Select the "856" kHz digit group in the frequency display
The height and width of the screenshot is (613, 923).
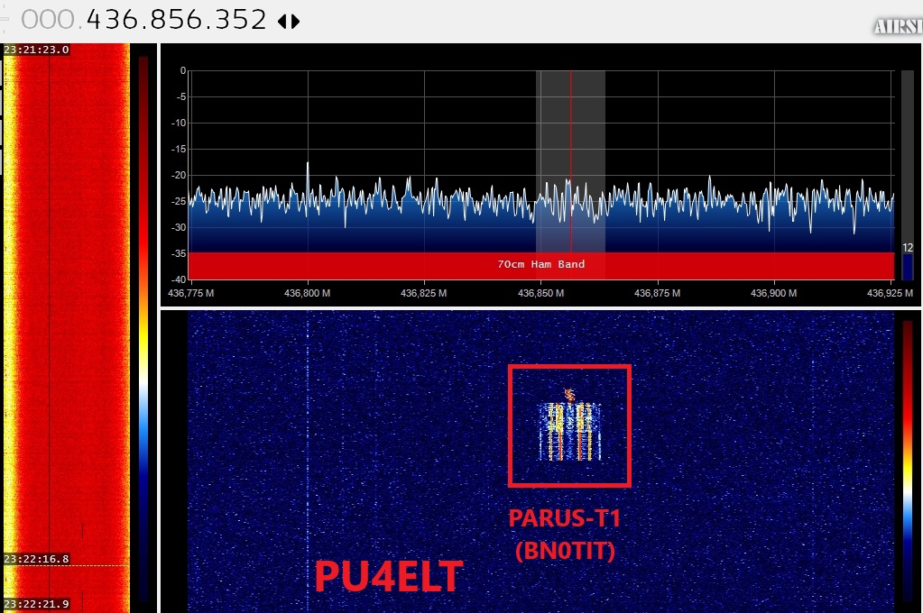[177, 20]
